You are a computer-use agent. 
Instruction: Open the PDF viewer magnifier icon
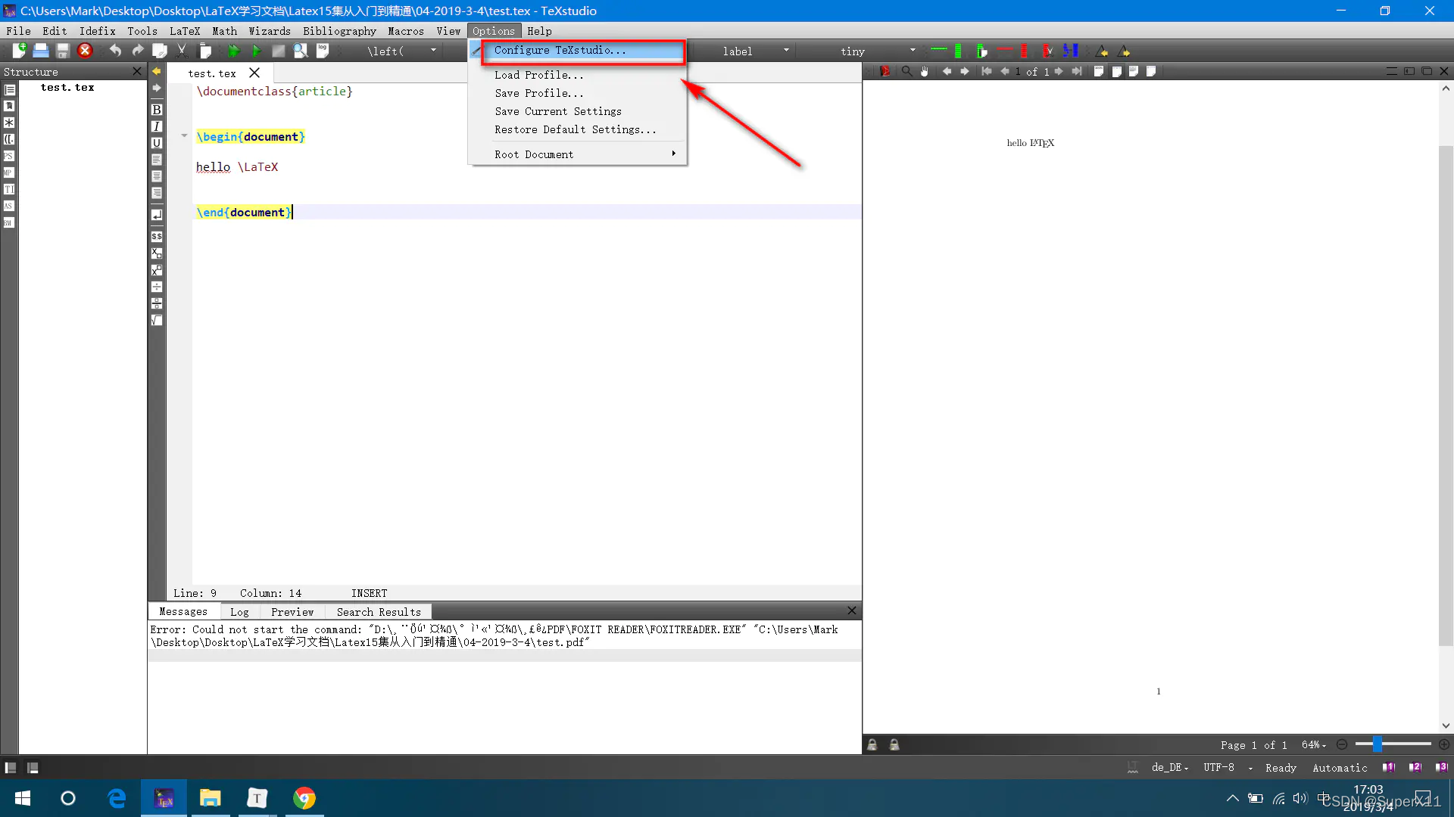(301, 51)
